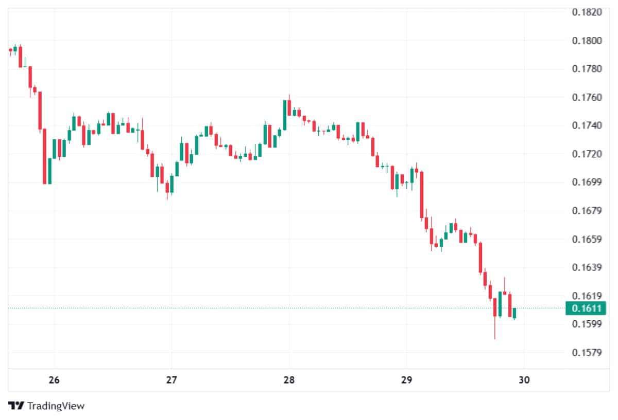Image resolution: width=618 pixels, height=420 pixels.
Task: Click the 0.1579 price axis label
Action: point(587,352)
